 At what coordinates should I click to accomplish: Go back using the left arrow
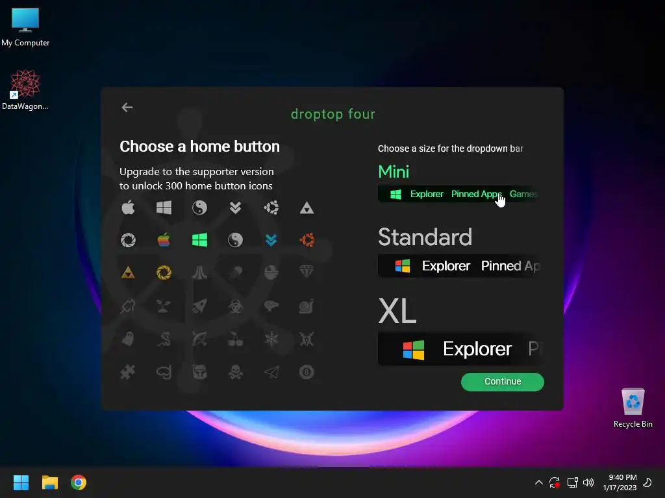(127, 108)
